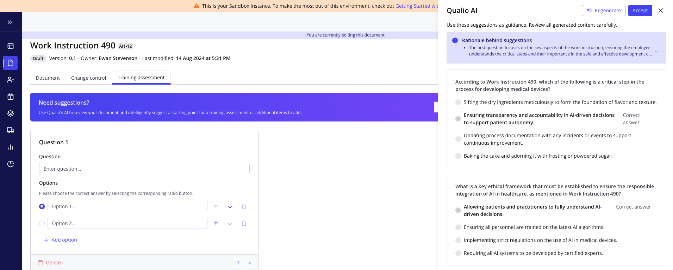
Task: Select Option 2 radio button as correct answer
Action: 42,223
